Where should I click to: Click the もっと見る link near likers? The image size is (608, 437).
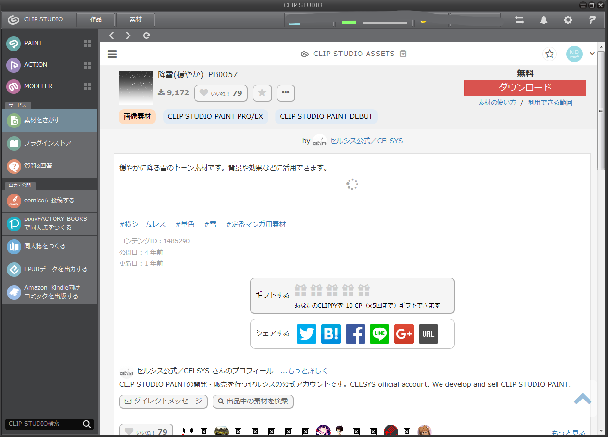568,432
